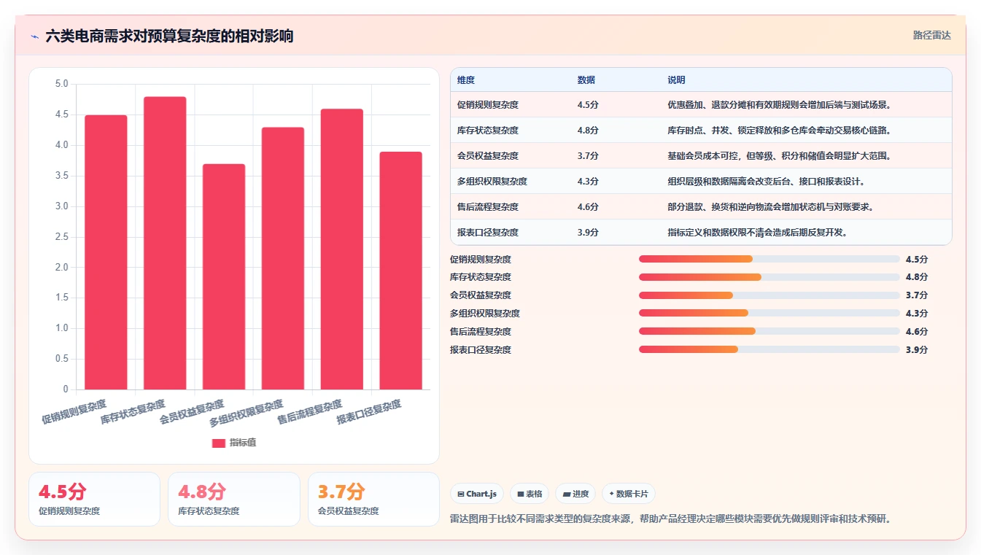Click the 售后流程复杂度 progress bar
The width and height of the screenshot is (981, 555).
pos(769,332)
